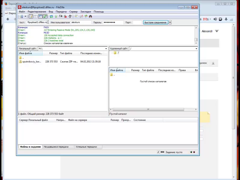
Task: Expand the Локальный сайт path dropdown
Action: 106,49
